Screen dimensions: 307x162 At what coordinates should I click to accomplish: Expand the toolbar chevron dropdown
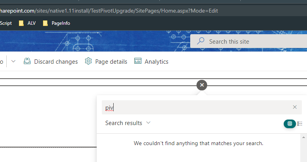click(13, 61)
